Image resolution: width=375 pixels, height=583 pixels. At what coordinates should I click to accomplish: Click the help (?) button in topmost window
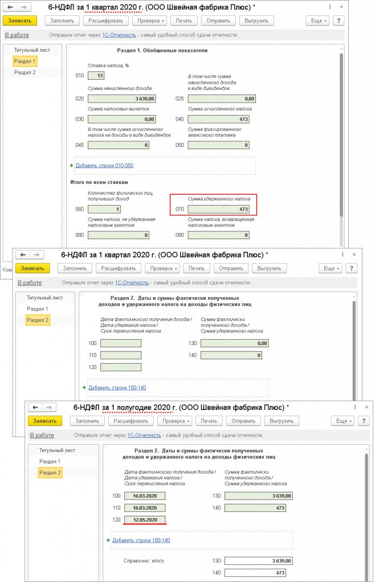pos(339,20)
